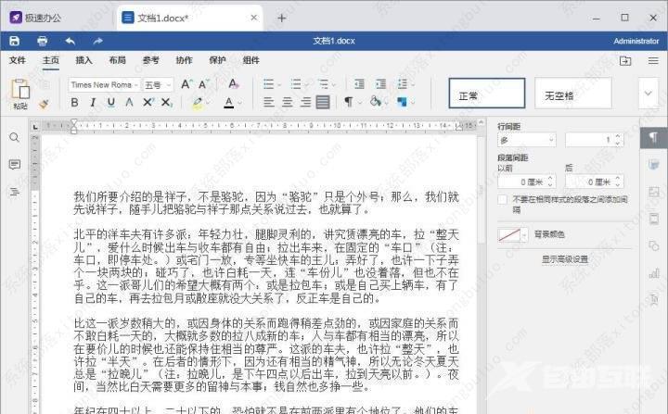Switch to the 布局 tab
This screenshot has width=668, height=414.
click(x=117, y=60)
